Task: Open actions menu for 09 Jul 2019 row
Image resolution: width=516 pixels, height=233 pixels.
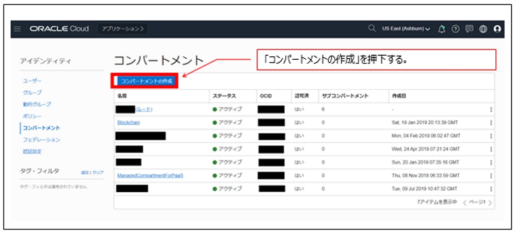Action: 491,189
